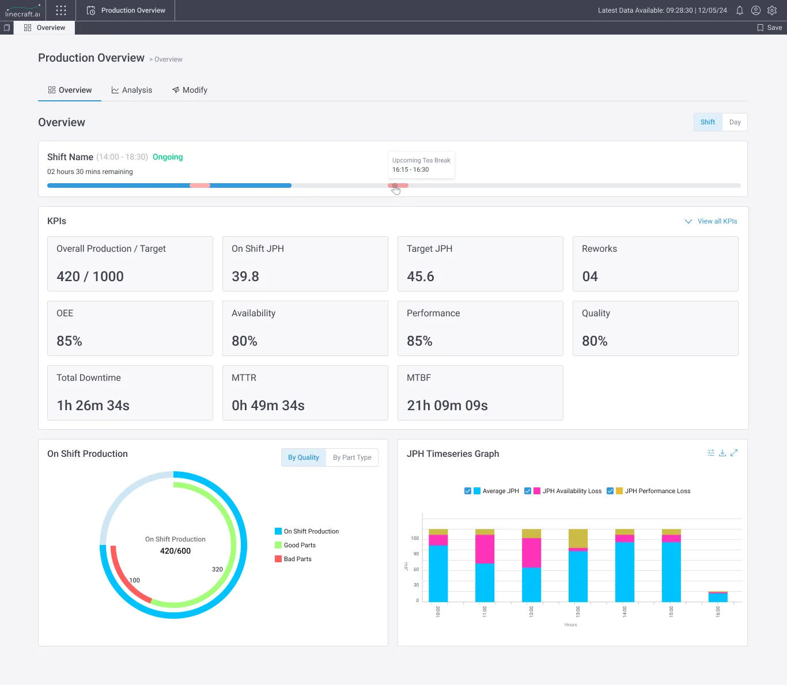The width and height of the screenshot is (787, 685).
Task: Open the OEE KPI card
Action: click(x=130, y=328)
